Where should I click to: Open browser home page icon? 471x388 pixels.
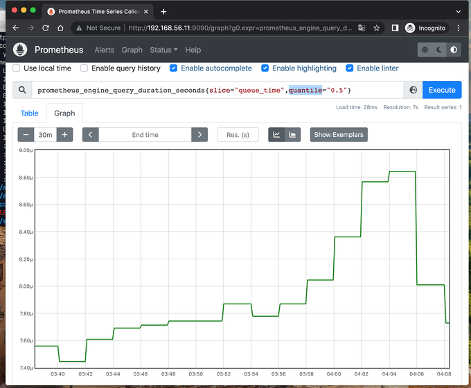point(60,28)
